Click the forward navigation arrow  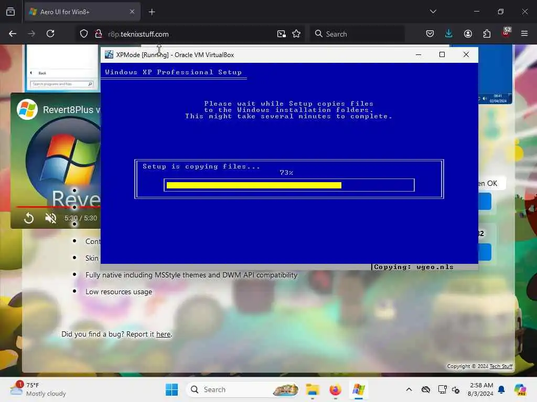point(31,33)
